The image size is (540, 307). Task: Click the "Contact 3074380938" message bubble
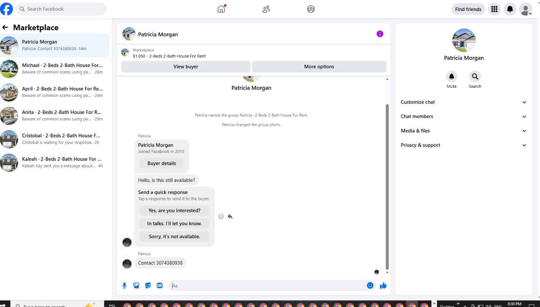pyautogui.click(x=160, y=263)
